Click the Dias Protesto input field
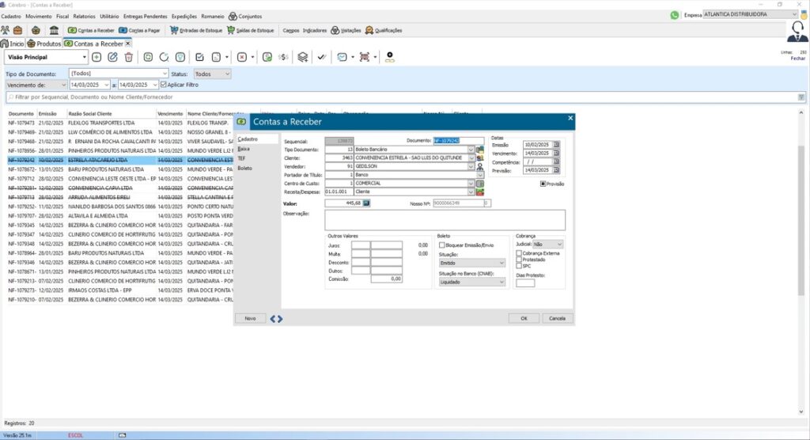 pyautogui.click(x=525, y=283)
